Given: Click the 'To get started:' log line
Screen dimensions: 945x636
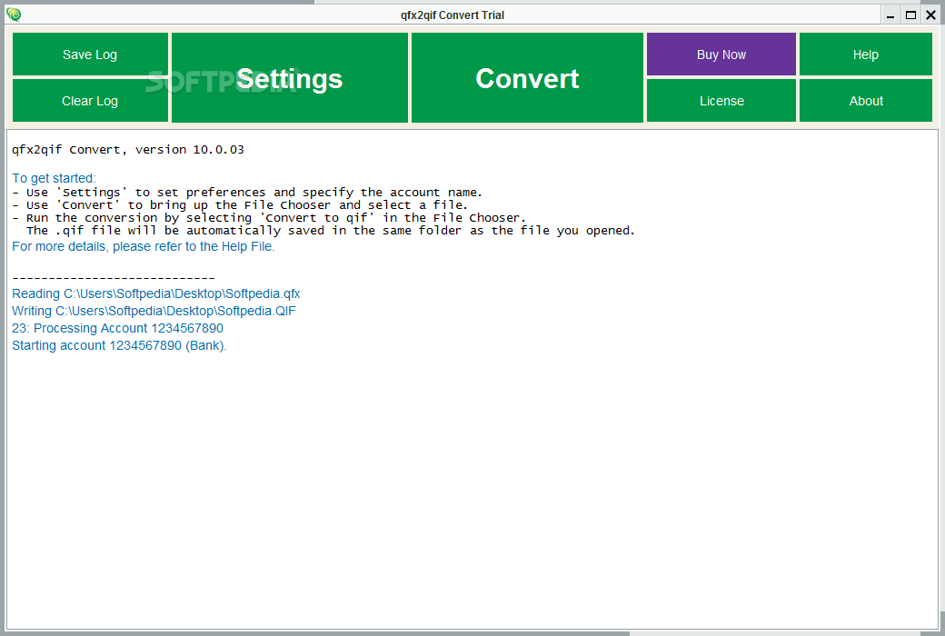Looking at the screenshot, I should (x=54, y=178).
